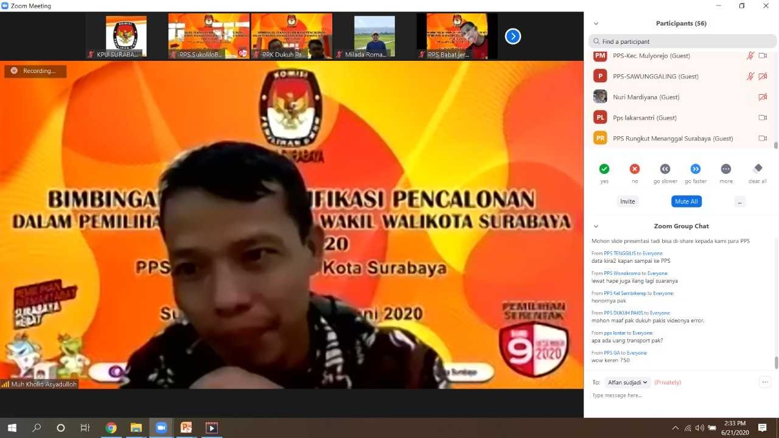779x438 pixels.
Task: Show next video thumbnails with blue arrow
Action: point(513,36)
